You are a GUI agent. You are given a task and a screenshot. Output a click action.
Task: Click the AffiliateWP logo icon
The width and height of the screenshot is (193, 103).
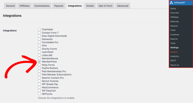[171, 3]
